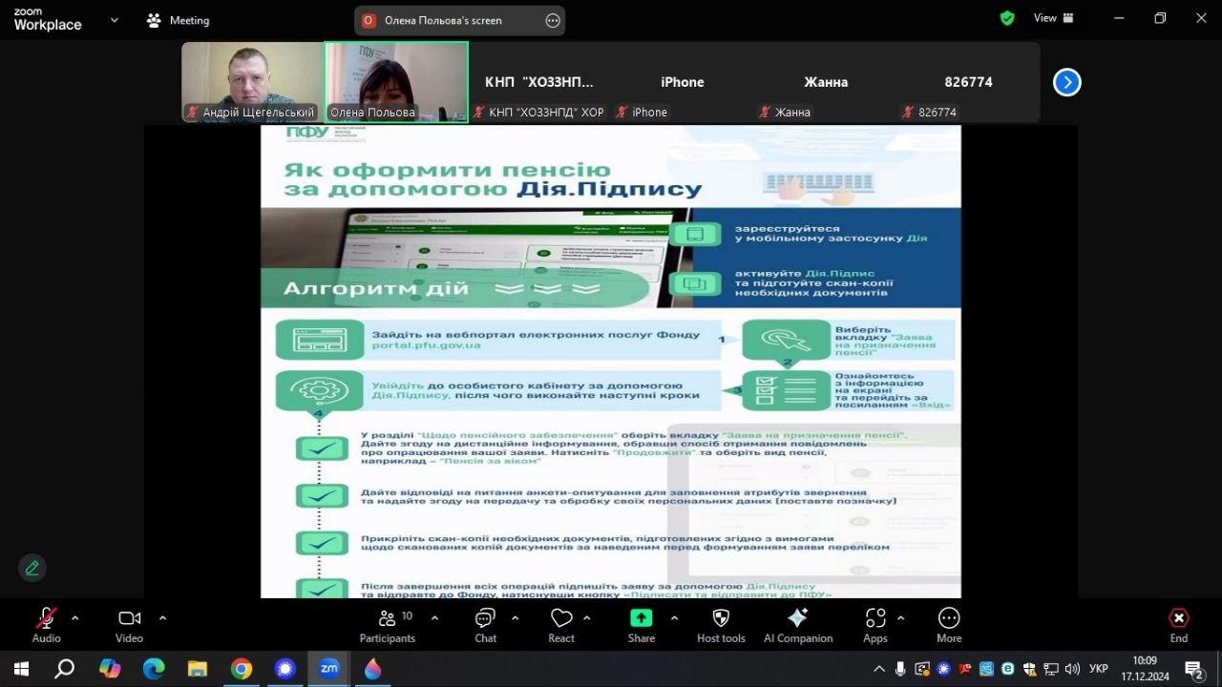The width and height of the screenshot is (1222, 687).
Task: Switch to Zoom in the taskbar
Action: pos(329,669)
